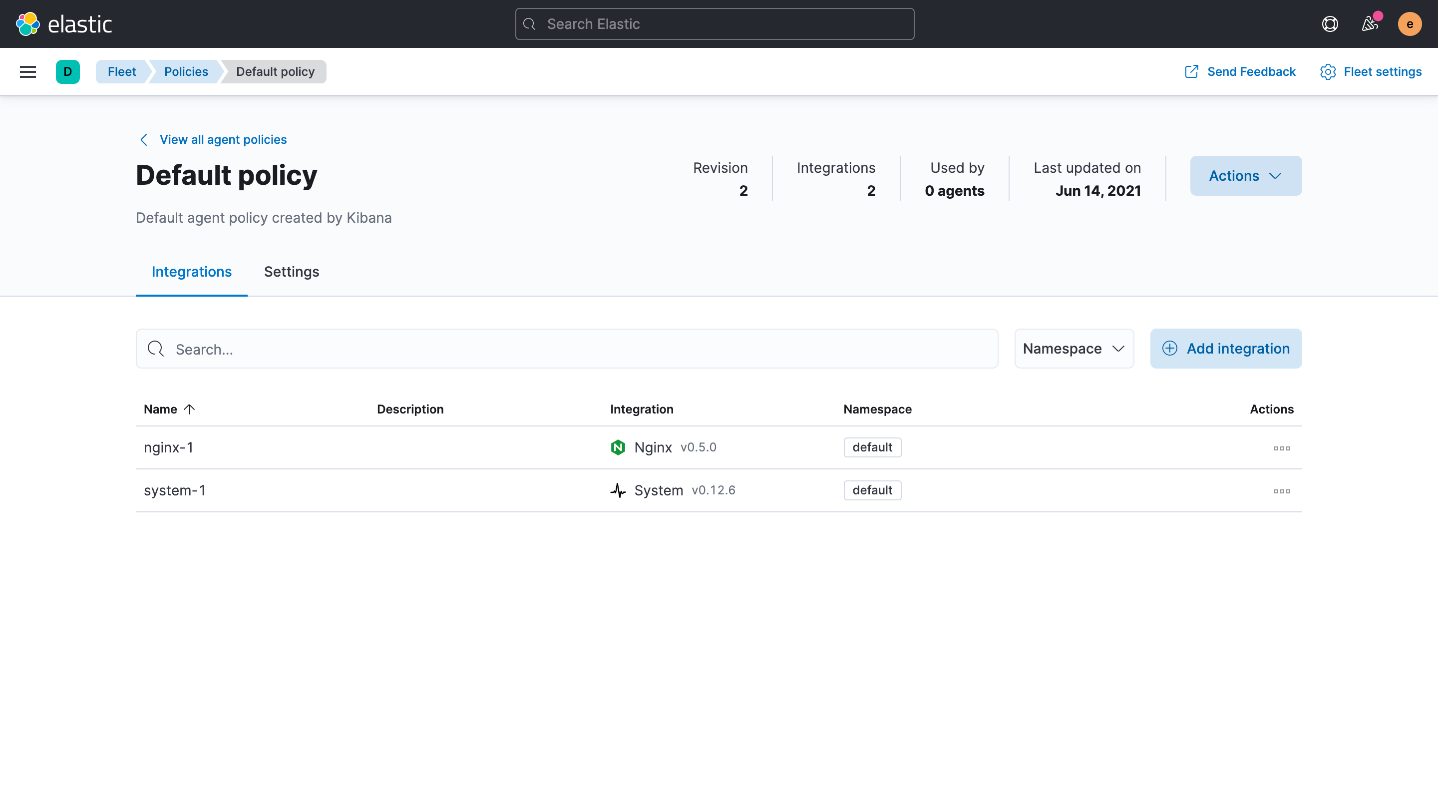Click the Elastic logo
The width and height of the screenshot is (1438, 809).
click(63, 24)
